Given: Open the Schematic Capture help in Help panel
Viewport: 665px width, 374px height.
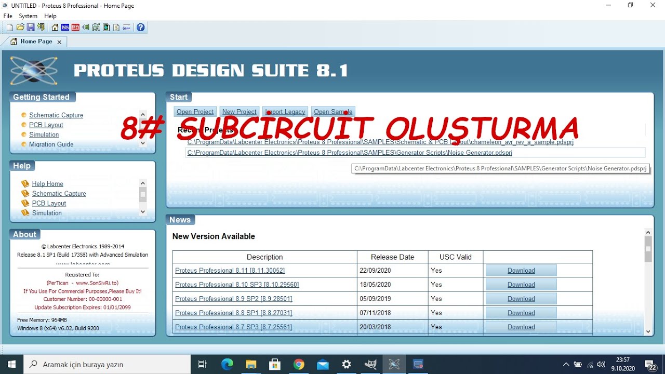Looking at the screenshot, I should [x=59, y=194].
